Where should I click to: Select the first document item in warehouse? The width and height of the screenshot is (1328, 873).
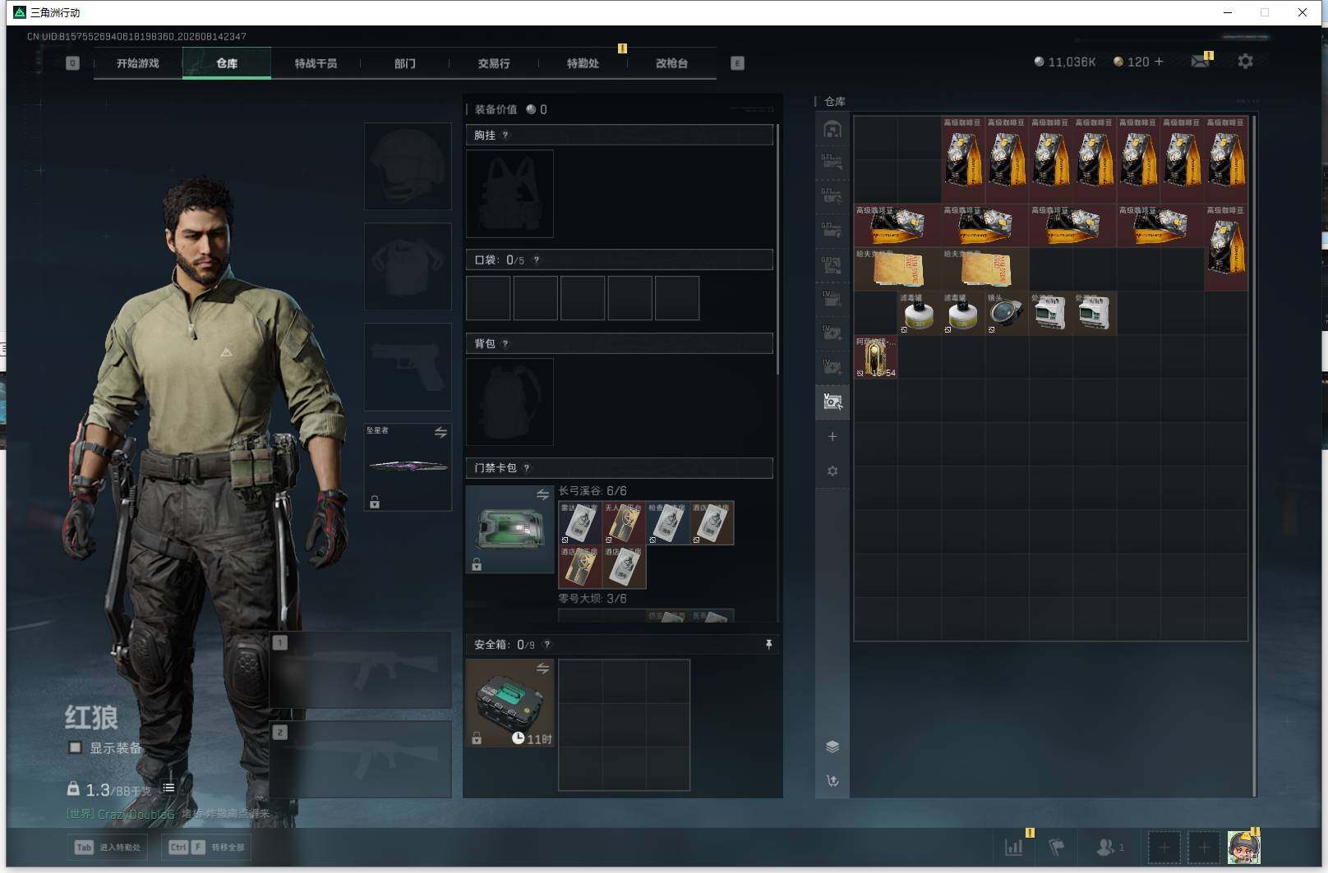(897, 269)
